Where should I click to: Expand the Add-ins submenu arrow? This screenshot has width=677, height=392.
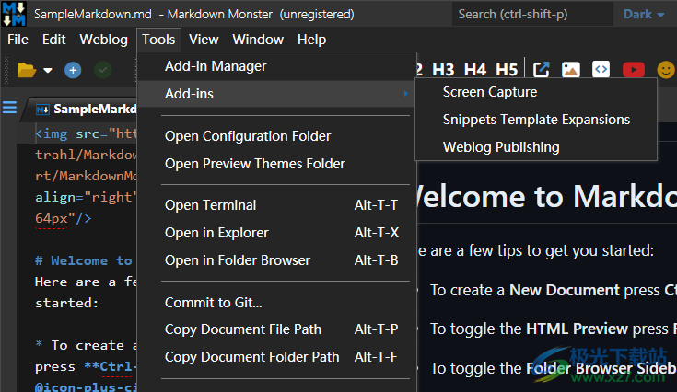pyautogui.click(x=405, y=93)
